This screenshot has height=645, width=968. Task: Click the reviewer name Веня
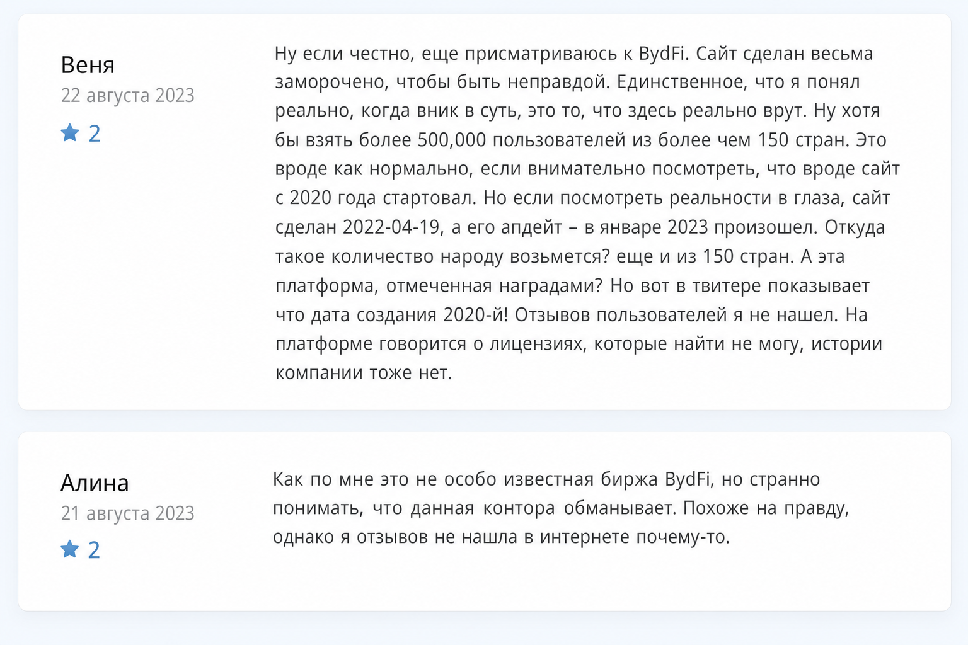(x=88, y=65)
